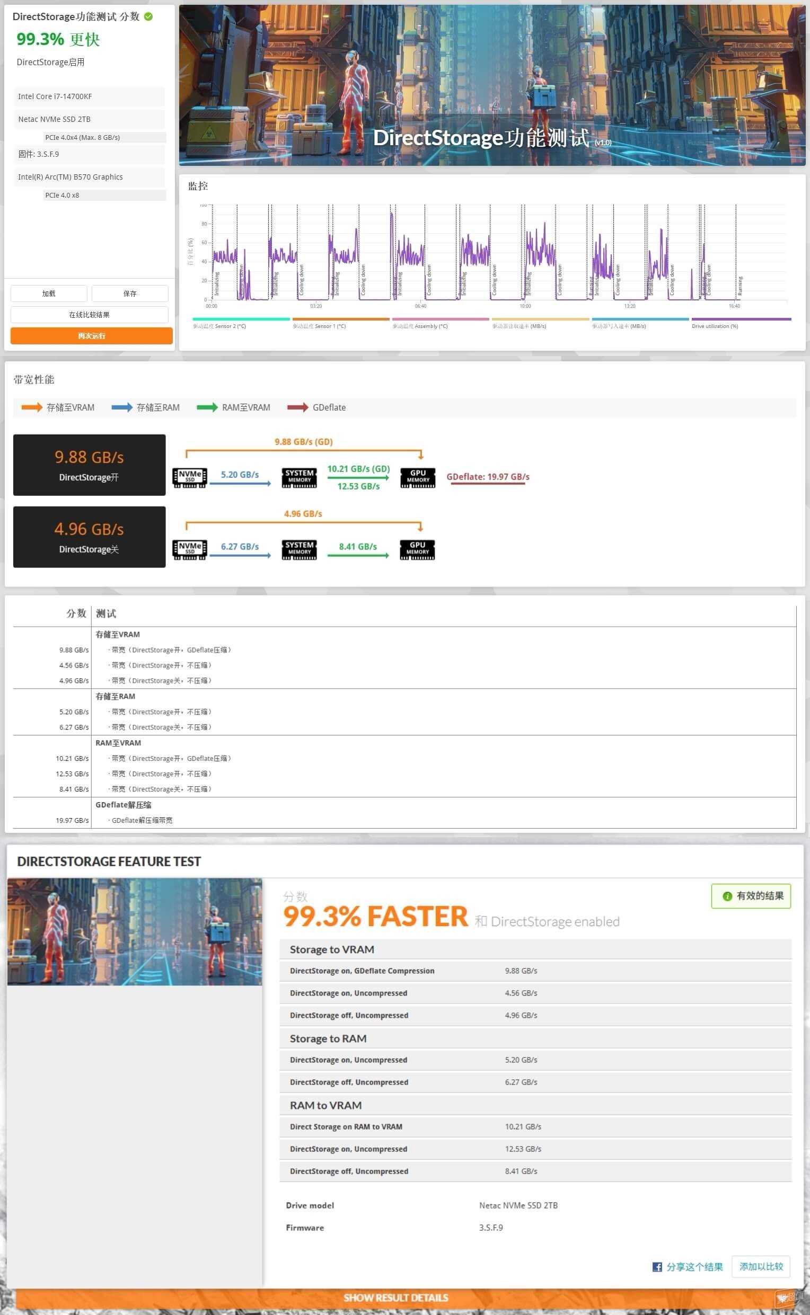Viewport: 810px width, 1315px height.
Task: Click the Firmware 3.S.F.9 value
Action: tap(491, 1228)
